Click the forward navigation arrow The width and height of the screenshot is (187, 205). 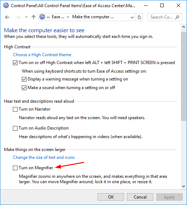click(x=18, y=17)
